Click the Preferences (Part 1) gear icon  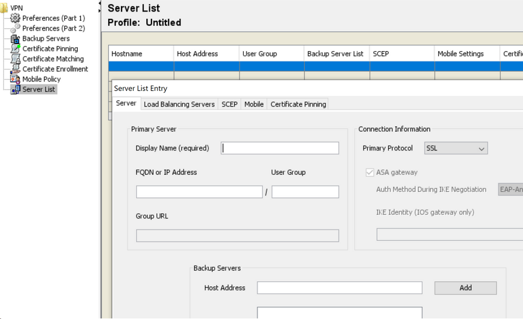[x=15, y=18]
